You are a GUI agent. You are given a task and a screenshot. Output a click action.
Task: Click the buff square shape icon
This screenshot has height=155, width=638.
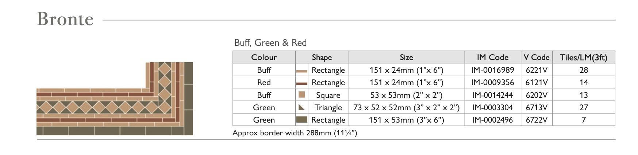(x=301, y=95)
